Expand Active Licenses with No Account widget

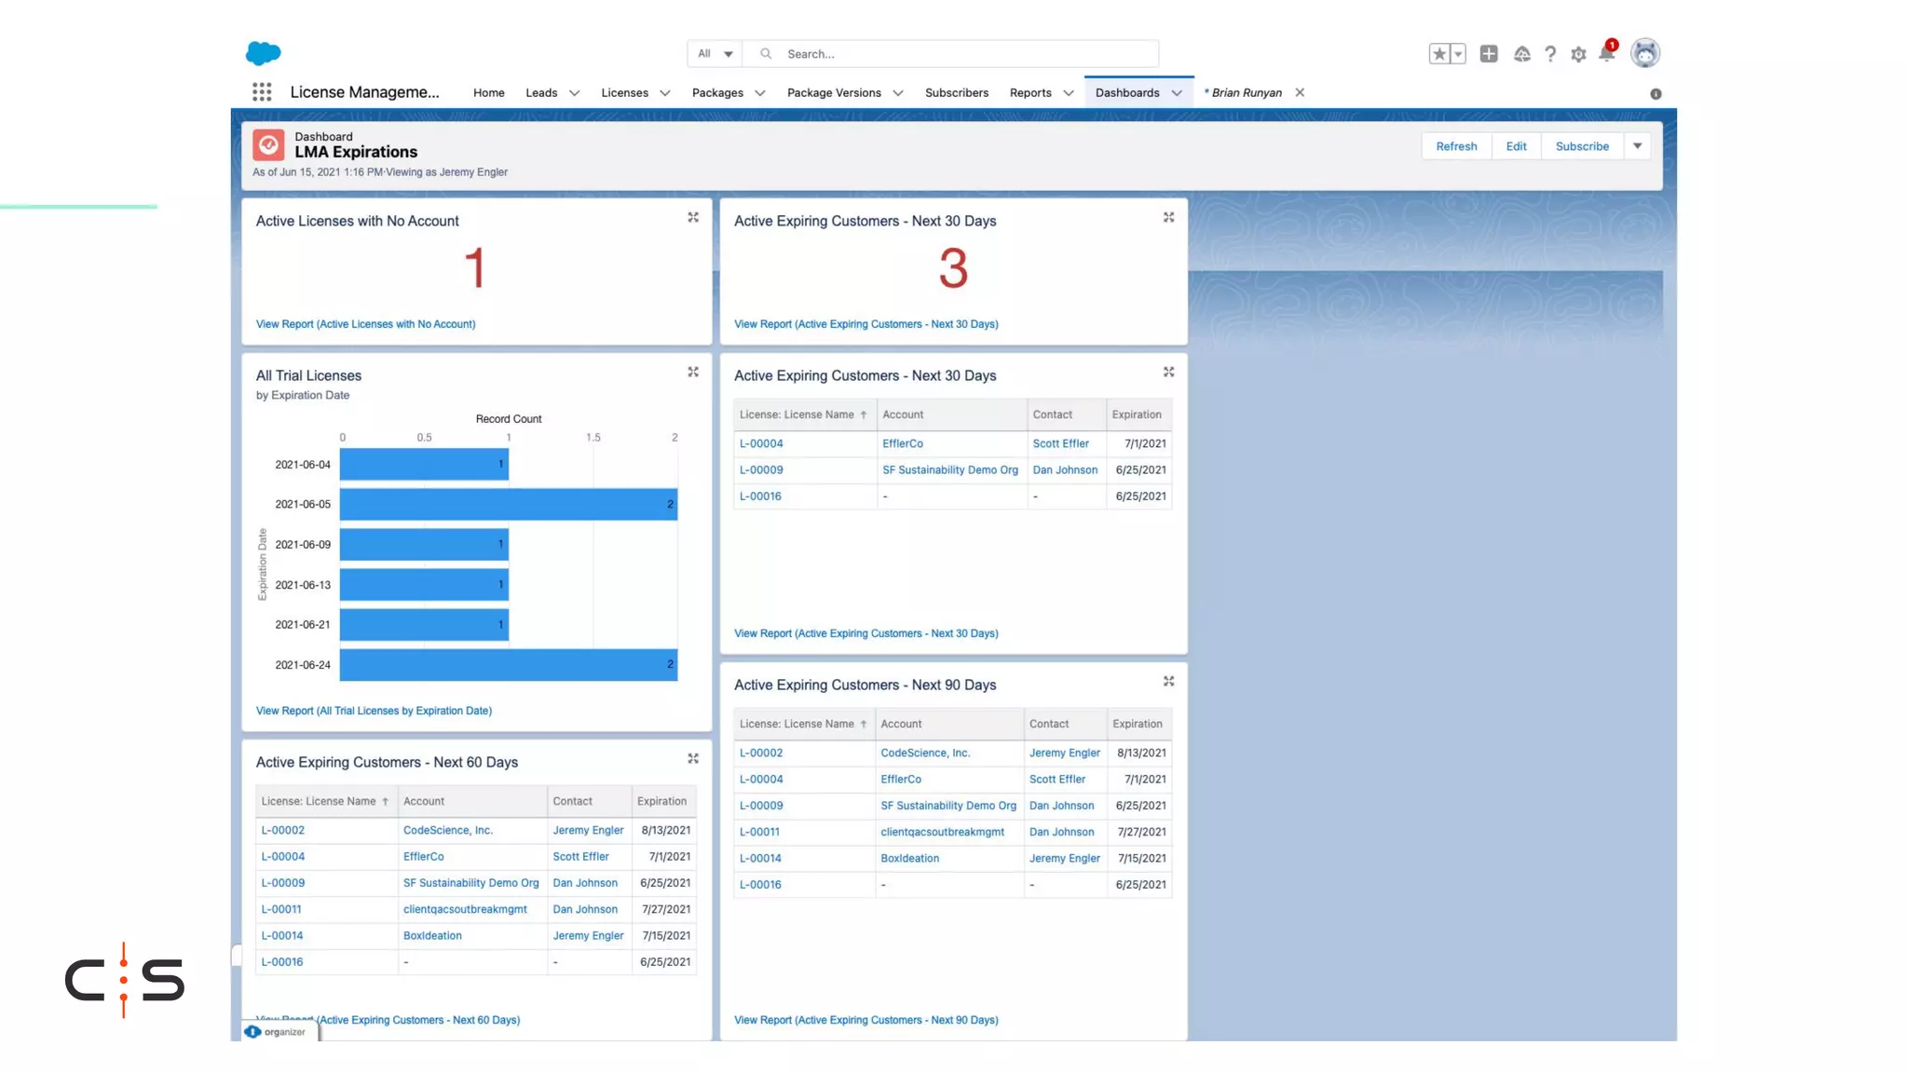tap(693, 218)
